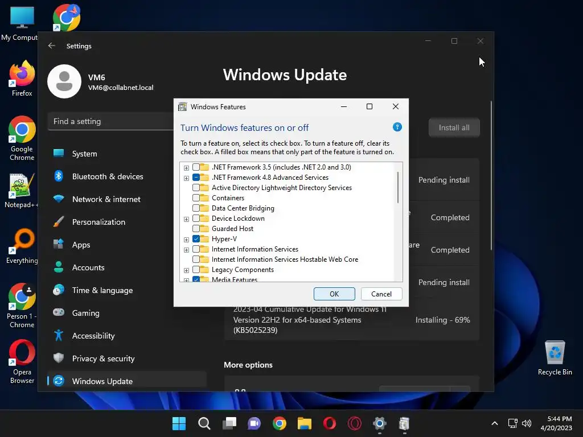Click the Gaming controller icon
583x437 pixels.
59,312
